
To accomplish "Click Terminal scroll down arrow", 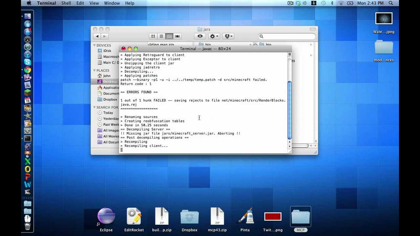I will pyautogui.click(x=289, y=146).
